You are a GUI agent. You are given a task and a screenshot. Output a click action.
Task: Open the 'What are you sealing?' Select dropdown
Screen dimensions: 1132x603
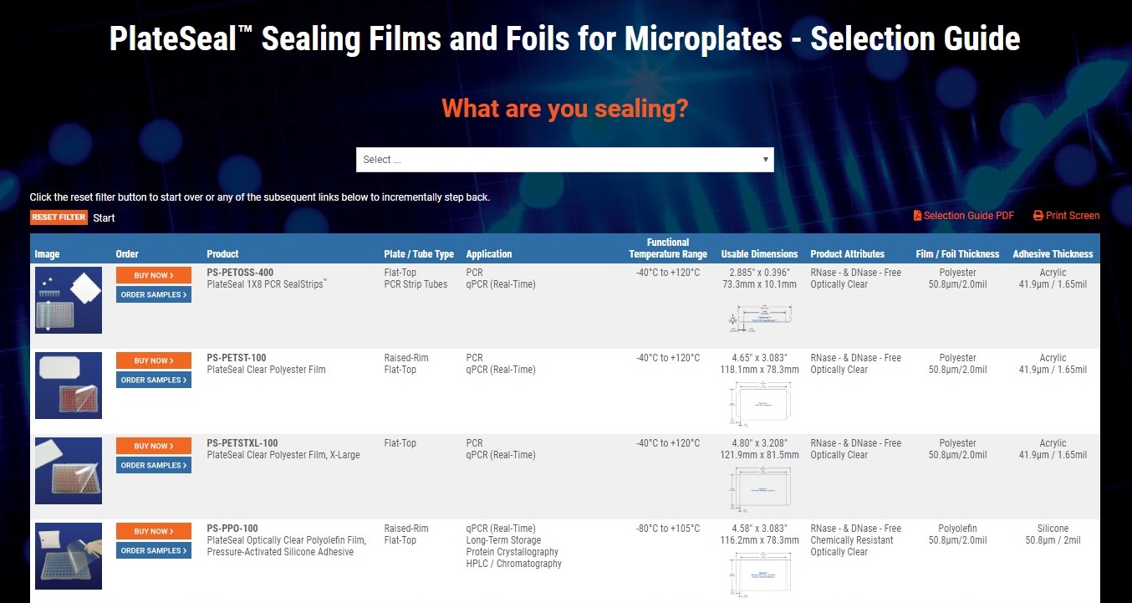coord(564,160)
